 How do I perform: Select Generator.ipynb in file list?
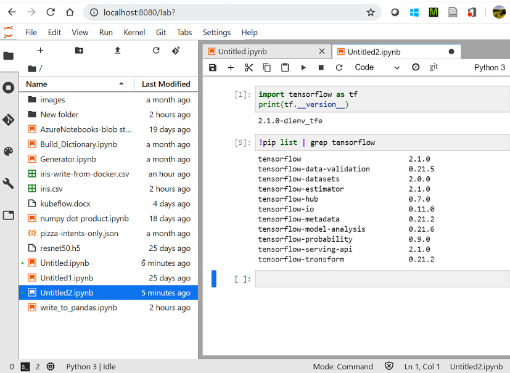point(109,159)
